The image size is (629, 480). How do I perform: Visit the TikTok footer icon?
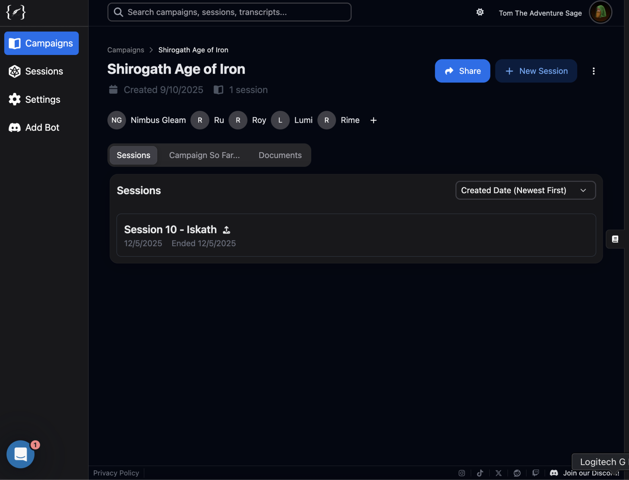pos(480,473)
